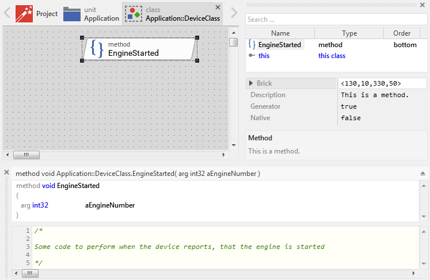The width and height of the screenshot is (430, 280).
Task: Click the key icon beside 'this' member
Action: (252, 56)
